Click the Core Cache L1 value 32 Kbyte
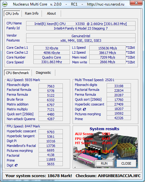145x182 pixels. (52, 48)
